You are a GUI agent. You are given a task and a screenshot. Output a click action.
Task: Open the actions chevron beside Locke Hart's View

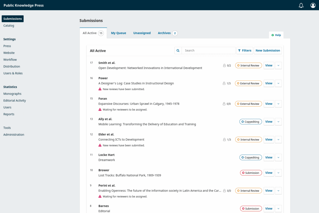point(278,157)
